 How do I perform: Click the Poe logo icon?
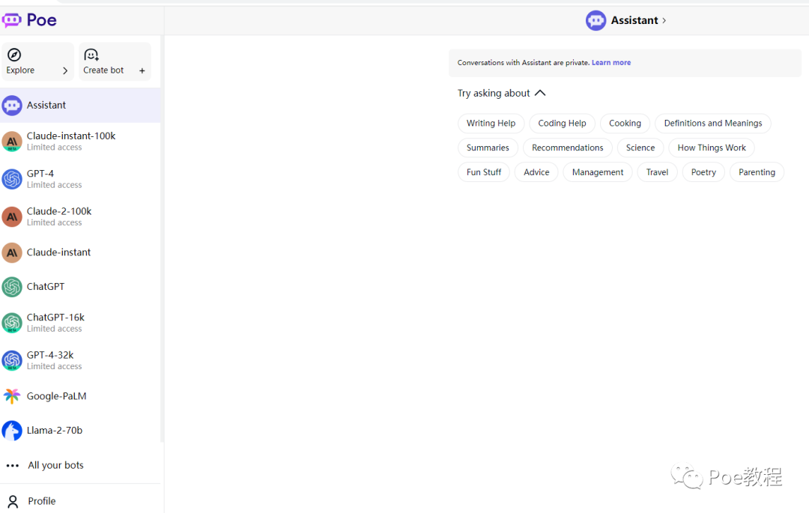pos(11,20)
